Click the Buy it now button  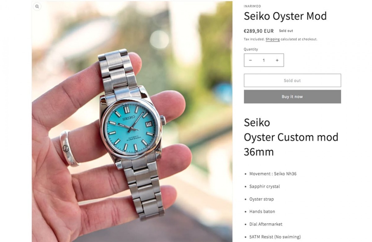coord(292,96)
